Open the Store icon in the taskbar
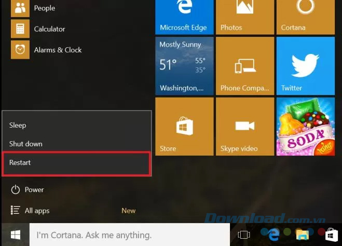Screen dimensions: 342x246 [x=331, y=235]
